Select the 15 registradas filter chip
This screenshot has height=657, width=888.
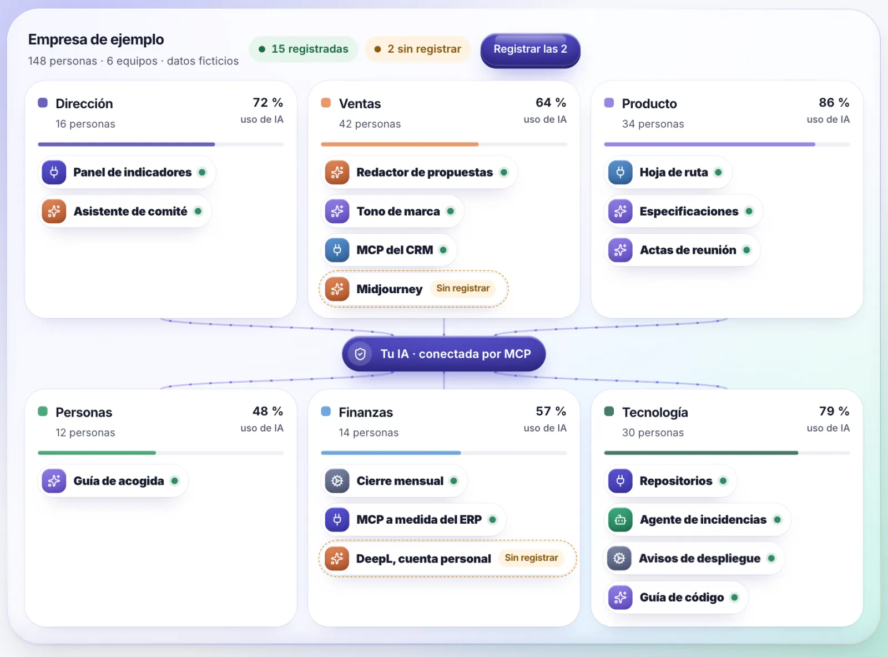tap(304, 49)
